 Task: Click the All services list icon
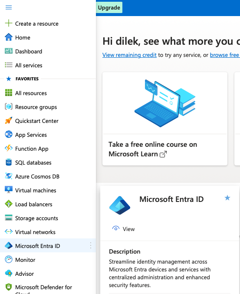9,65
